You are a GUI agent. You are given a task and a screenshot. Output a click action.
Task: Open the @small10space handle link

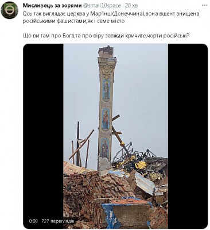point(102,6)
